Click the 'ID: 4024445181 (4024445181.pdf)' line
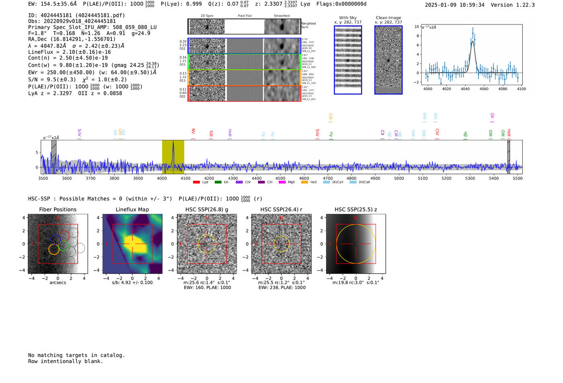This screenshot has height=383, width=563. click(x=77, y=15)
